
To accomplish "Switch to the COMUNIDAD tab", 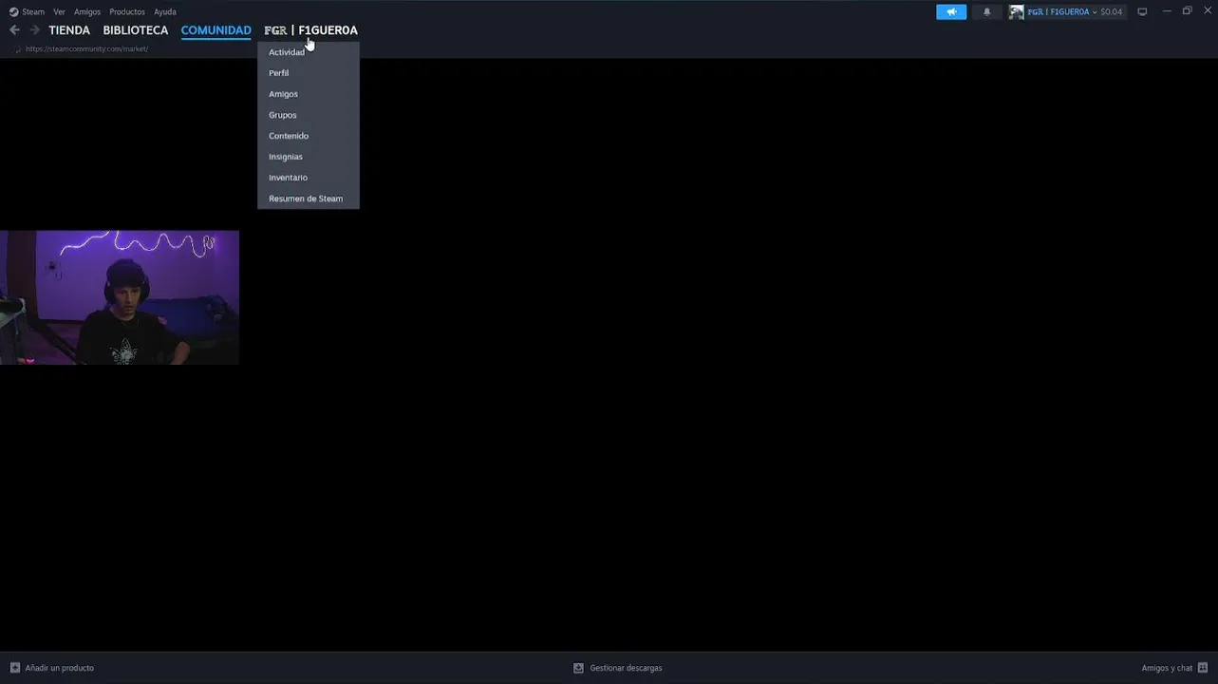I will point(216,30).
